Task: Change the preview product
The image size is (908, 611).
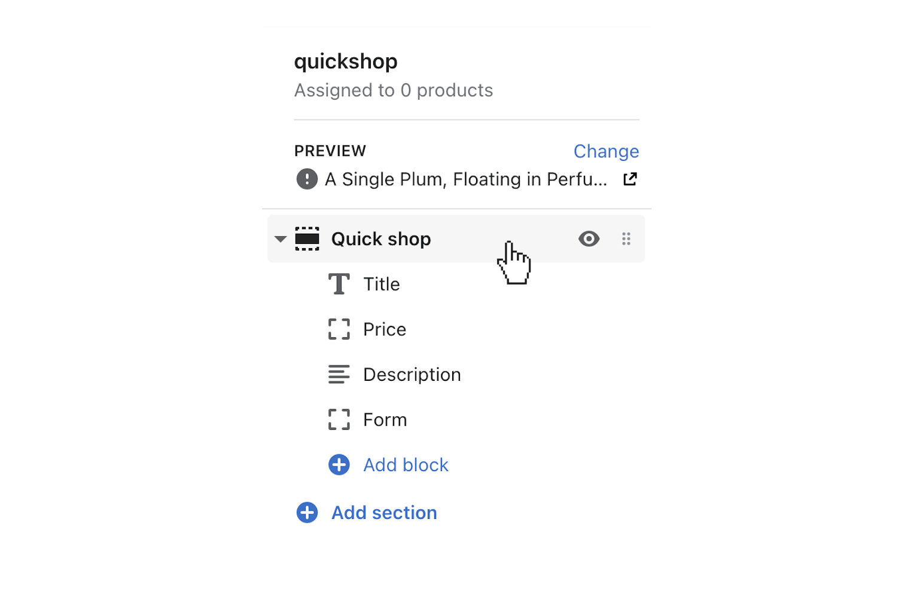Action: point(606,151)
